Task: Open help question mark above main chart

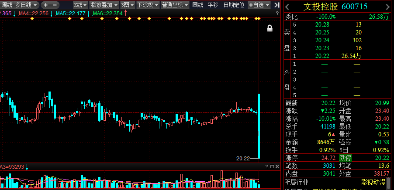Action: tap(277, 13)
